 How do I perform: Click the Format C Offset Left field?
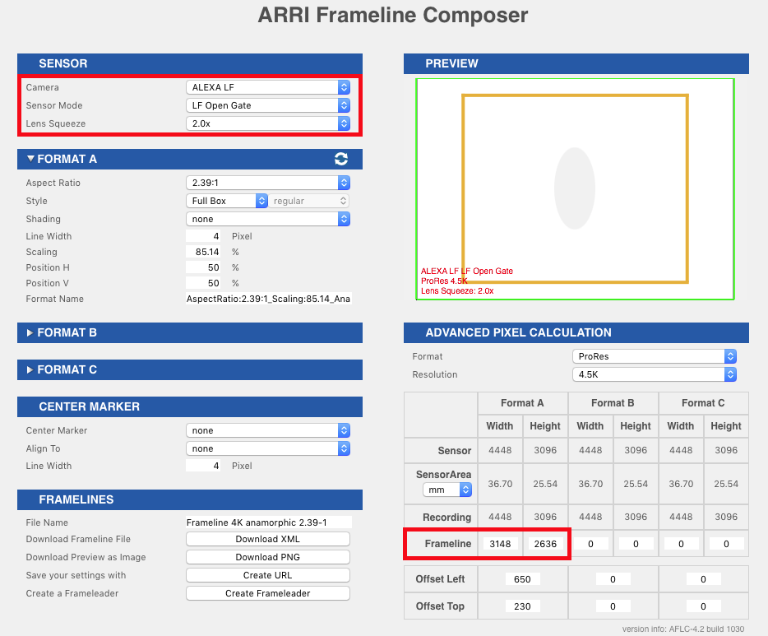coord(703,579)
